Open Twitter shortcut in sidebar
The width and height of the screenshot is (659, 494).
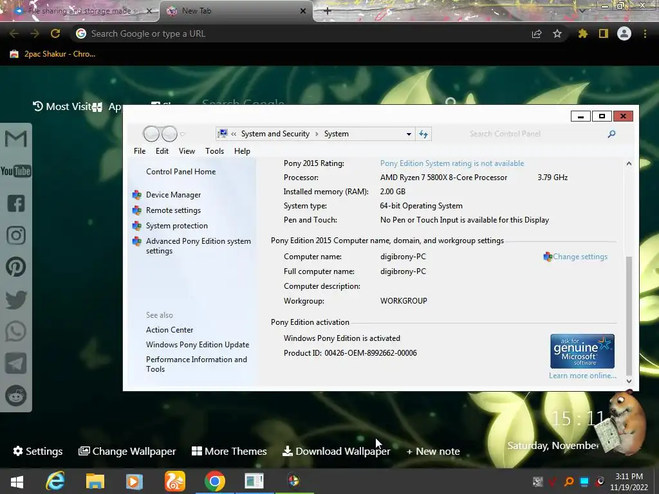point(15,300)
